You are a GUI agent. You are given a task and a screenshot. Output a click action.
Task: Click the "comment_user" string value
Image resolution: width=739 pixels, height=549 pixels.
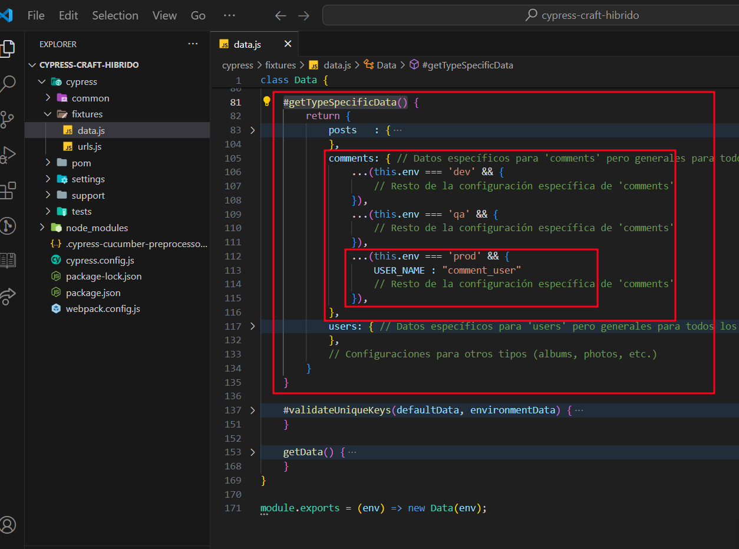coord(481,270)
